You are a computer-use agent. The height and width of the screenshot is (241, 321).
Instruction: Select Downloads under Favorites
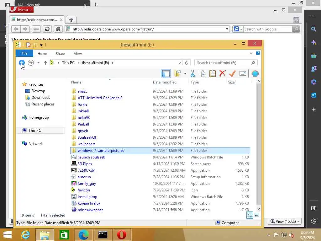41,98
